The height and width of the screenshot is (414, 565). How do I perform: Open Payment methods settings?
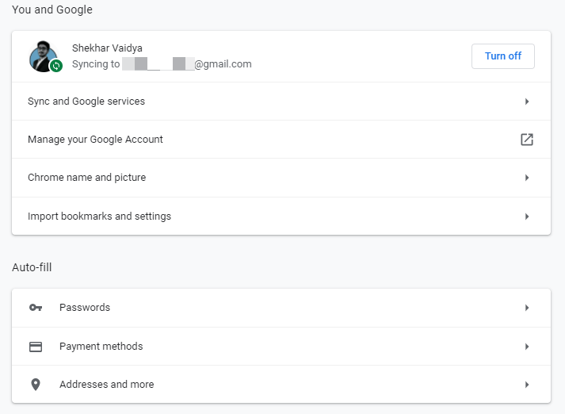click(x=281, y=347)
